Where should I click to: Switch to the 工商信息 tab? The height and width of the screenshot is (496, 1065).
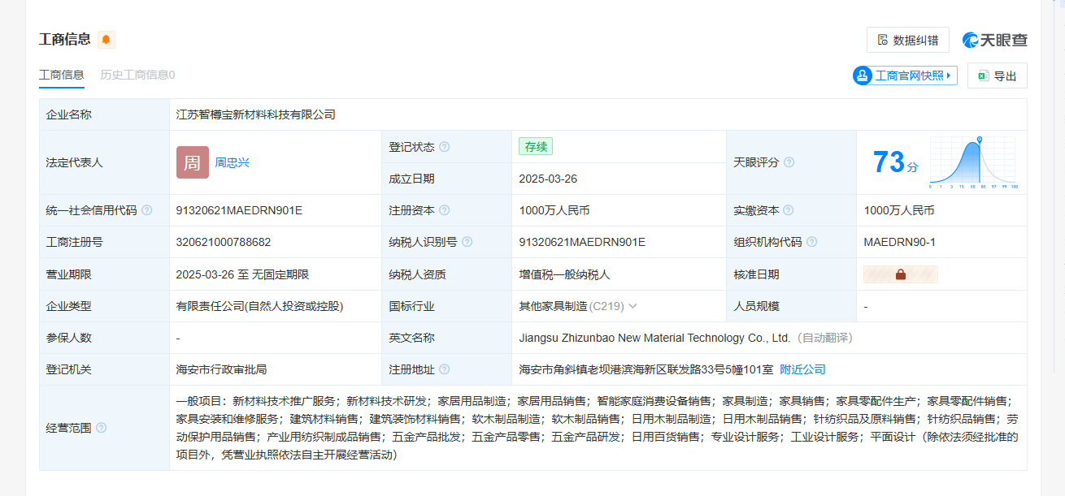click(x=62, y=75)
